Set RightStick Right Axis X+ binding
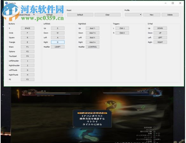Viewport: 186px width, 143px height. click(93, 42)
